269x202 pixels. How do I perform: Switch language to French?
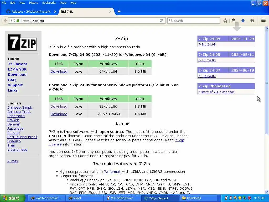pyautogui.click(x=13, y=120)
